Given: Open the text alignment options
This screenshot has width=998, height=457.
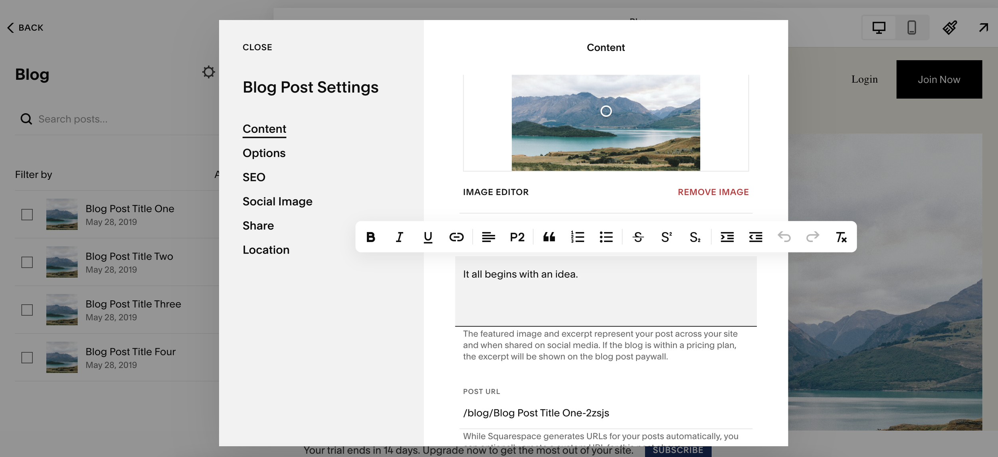Looking at the screenshot, I should (488, 237).
